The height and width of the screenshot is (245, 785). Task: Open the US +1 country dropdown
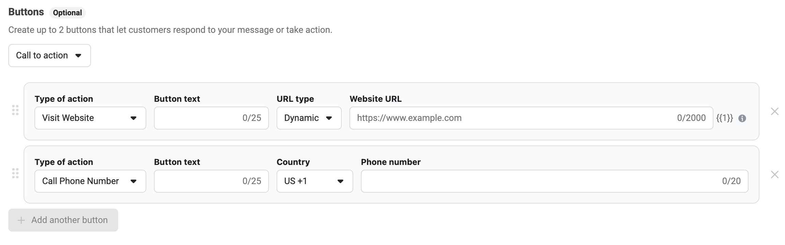click(x=314, y=181)
